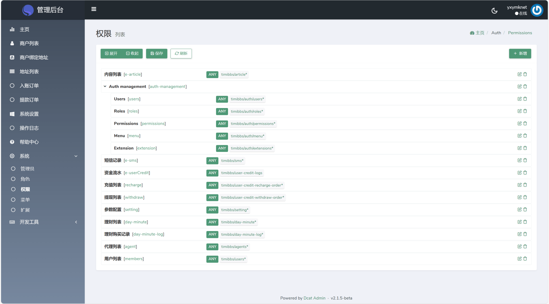The width and height of the screenshot is (549, 304).
Task: Delete the 内容列表 e-article permission
Action: click(525, 74)
